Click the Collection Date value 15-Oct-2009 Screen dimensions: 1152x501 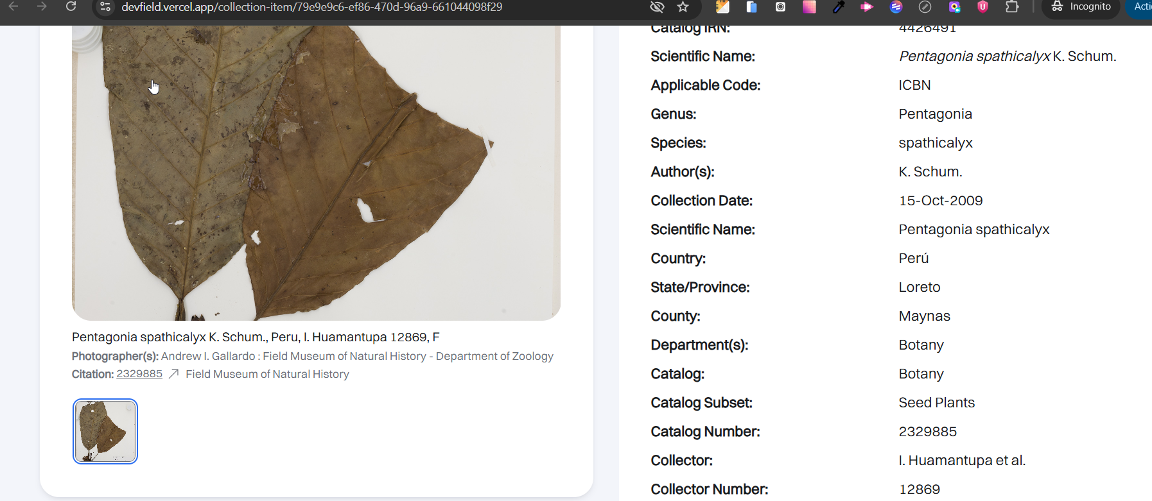pyautogui.click(x=941, y=201)
